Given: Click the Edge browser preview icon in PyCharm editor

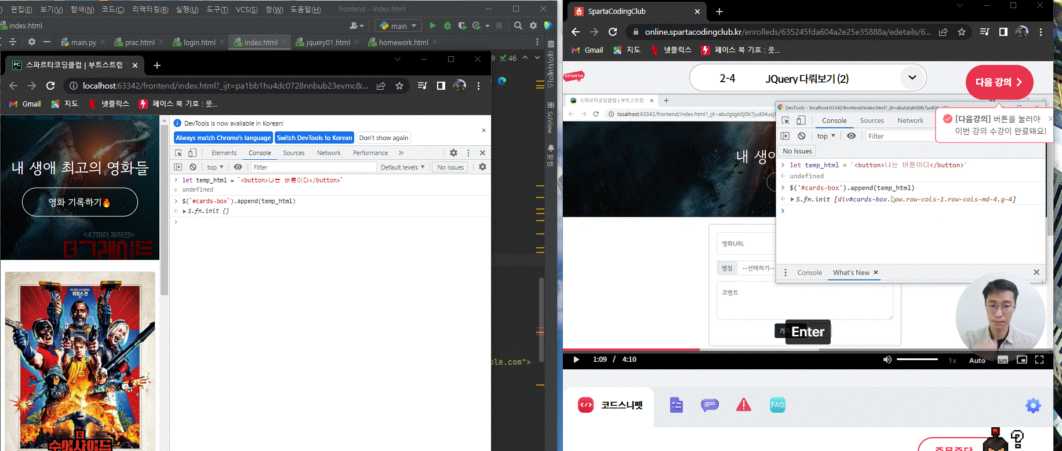Looking at the screenshot, I should 502,81.
